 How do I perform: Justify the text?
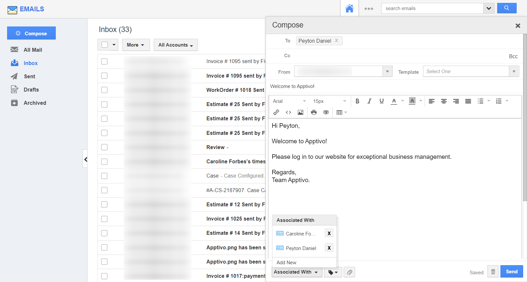pyautogui.click(x=468, y=101)
